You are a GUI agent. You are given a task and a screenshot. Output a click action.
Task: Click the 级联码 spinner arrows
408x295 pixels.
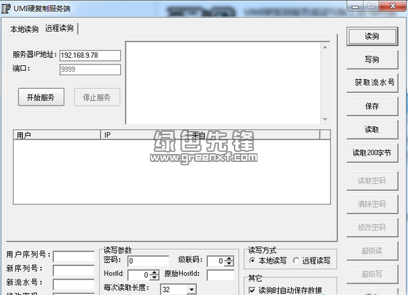click(229, 261)
